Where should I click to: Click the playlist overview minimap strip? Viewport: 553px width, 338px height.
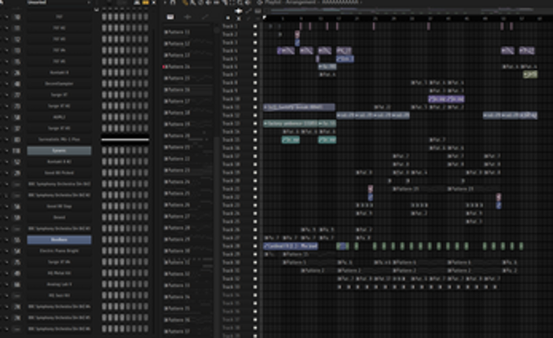coord(408,9)
